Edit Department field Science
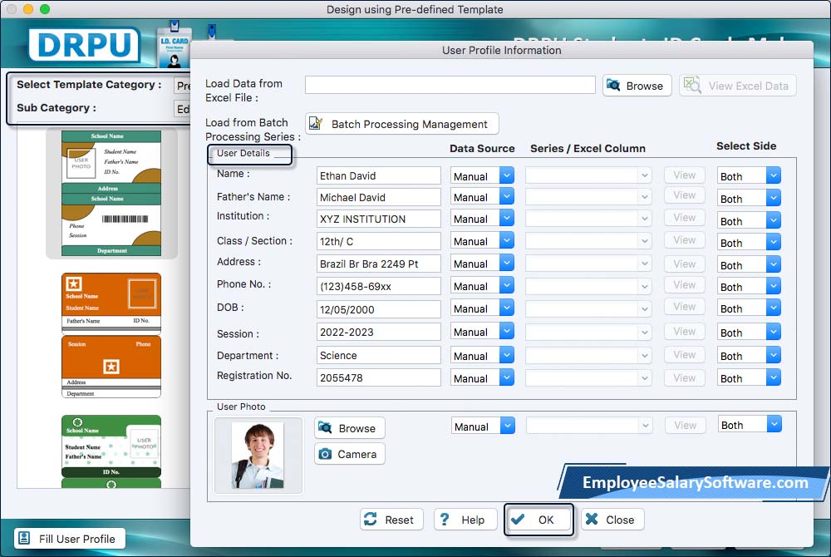 point(378,355)
